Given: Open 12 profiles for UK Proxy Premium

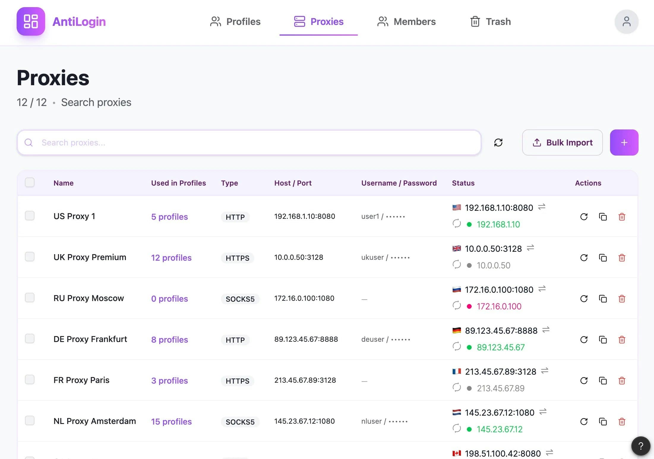Looking at the screenshot, I should (171, 258).
